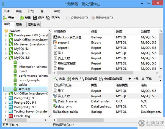Viewport: 165px width, 129px height.
Task: Click the report1 task icon
Action: pyautogui.click(x=55, y=48)
